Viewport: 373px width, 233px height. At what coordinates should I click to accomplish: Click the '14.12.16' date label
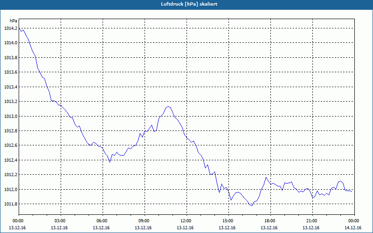tap(353, 228)
